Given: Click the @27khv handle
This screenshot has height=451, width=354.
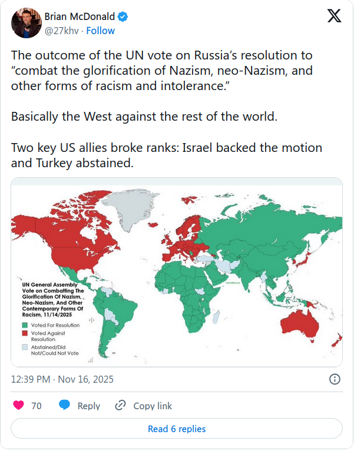Looking at the screenshot, I should (61, 31).
